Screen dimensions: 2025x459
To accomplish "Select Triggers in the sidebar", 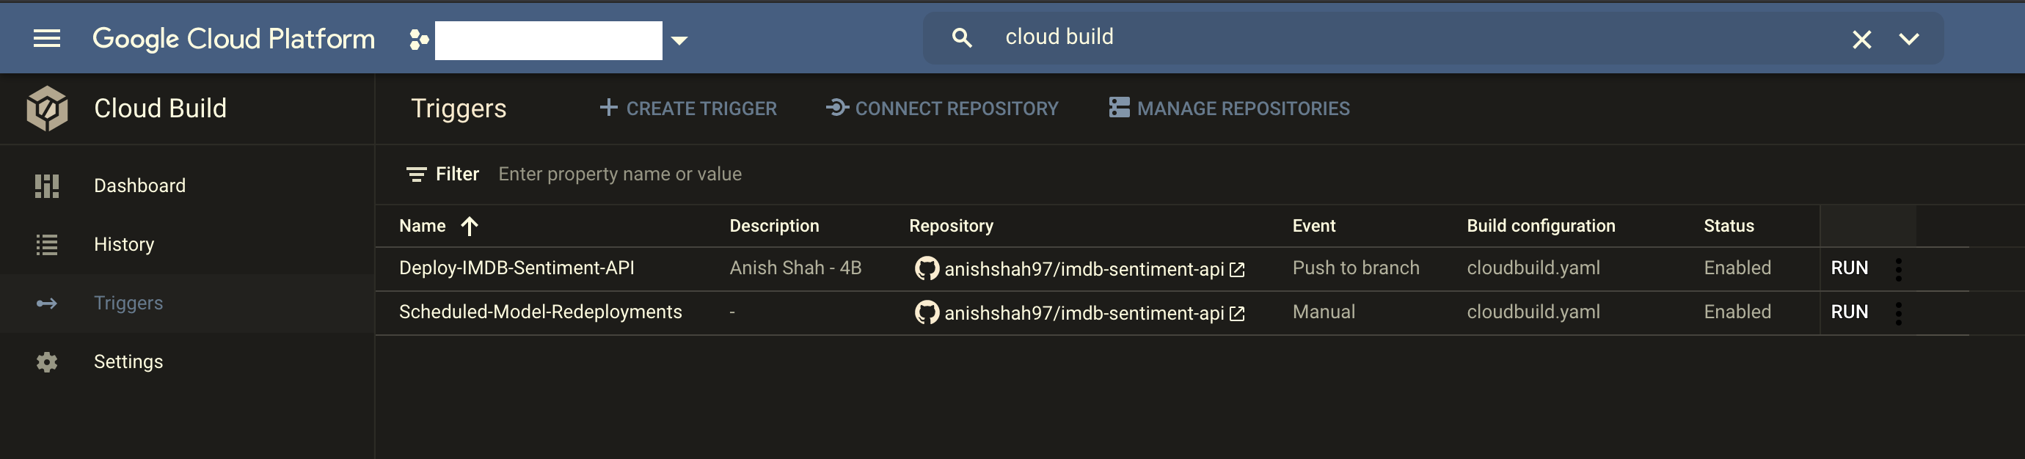I will [128, 304].
